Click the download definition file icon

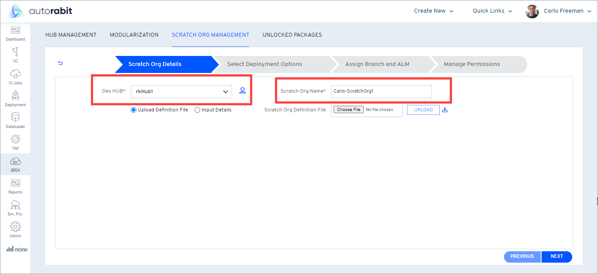445,110
